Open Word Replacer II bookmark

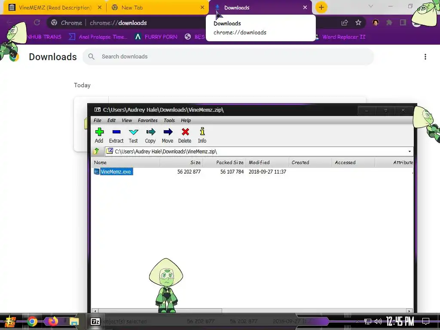(340, 37)
